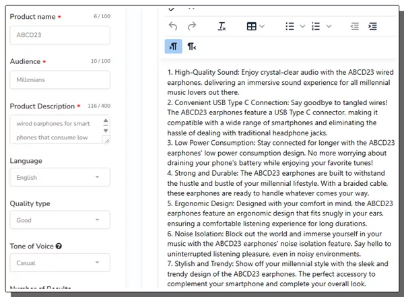Image resolution: width=404 pixels, height=297 pixels.
Task: Click the '10 / 100' Audience counter
Action: (100, 61)
